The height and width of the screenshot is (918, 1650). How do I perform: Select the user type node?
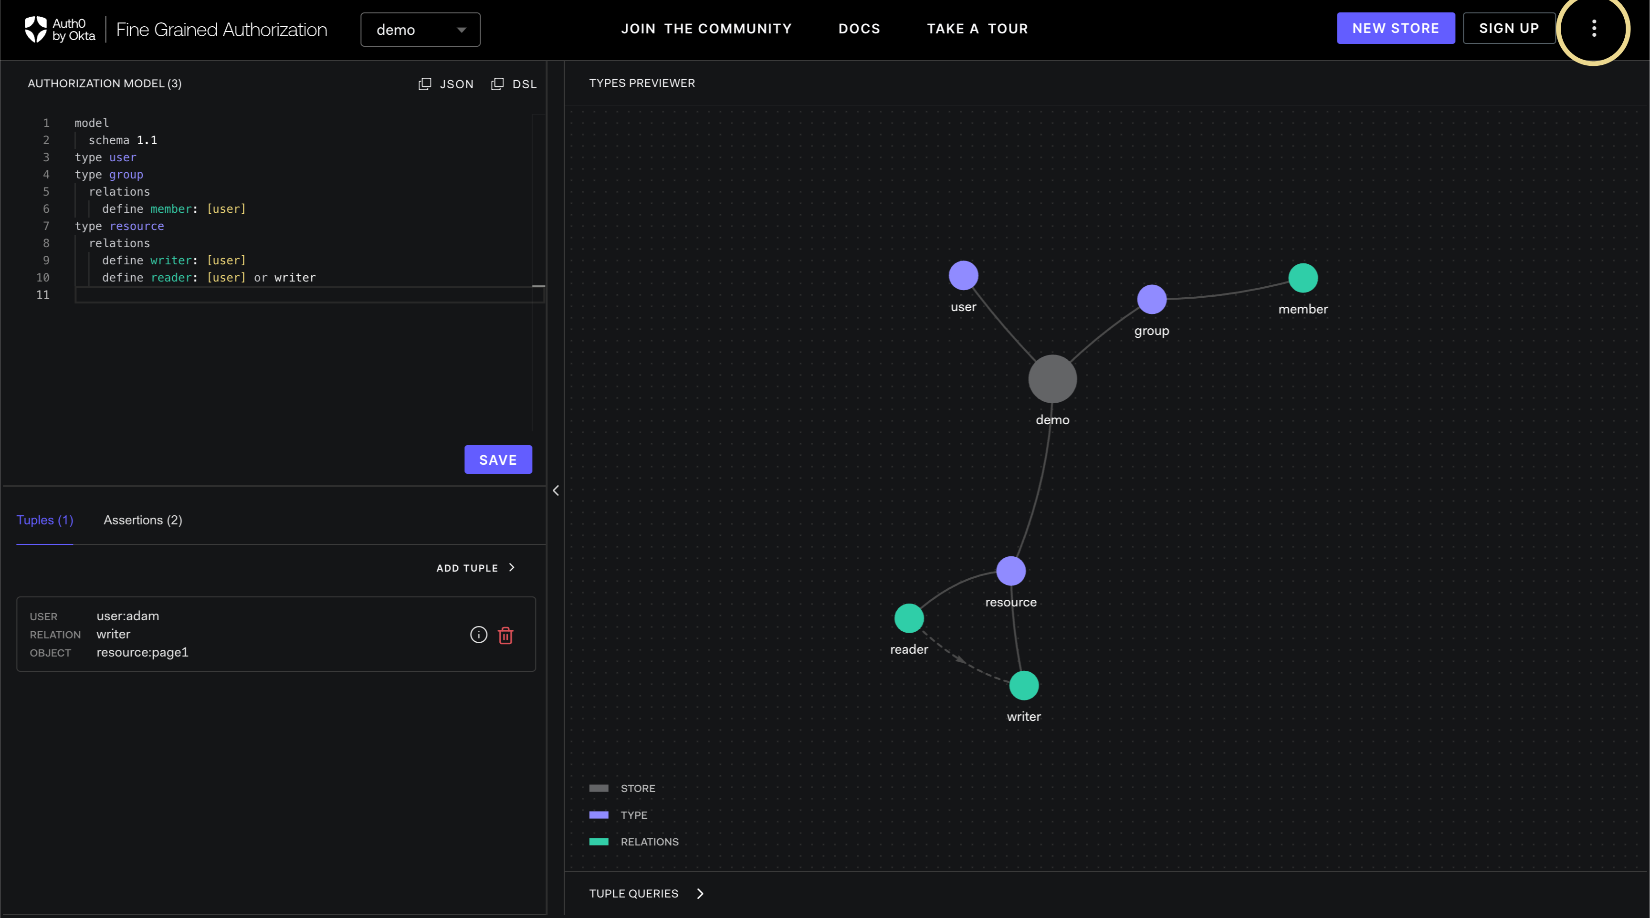point(963,276)
